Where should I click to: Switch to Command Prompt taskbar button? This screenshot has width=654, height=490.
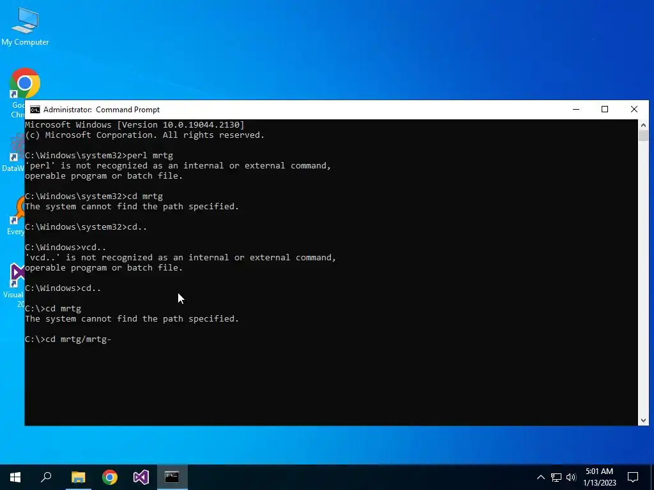coord(172,477)
